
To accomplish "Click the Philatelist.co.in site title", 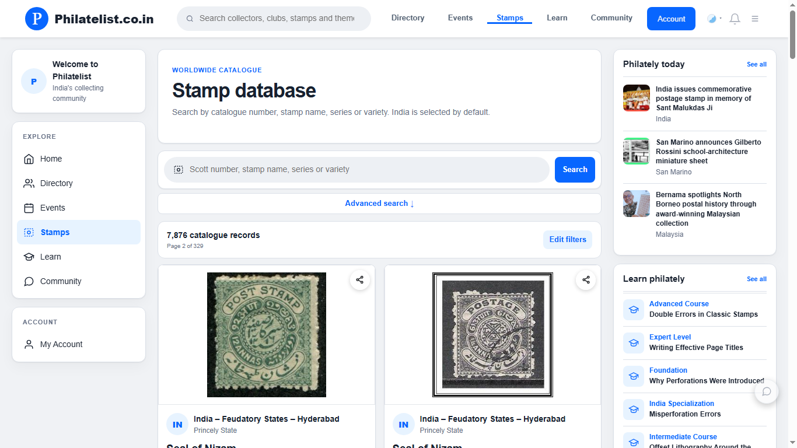I will coord(104,19).
